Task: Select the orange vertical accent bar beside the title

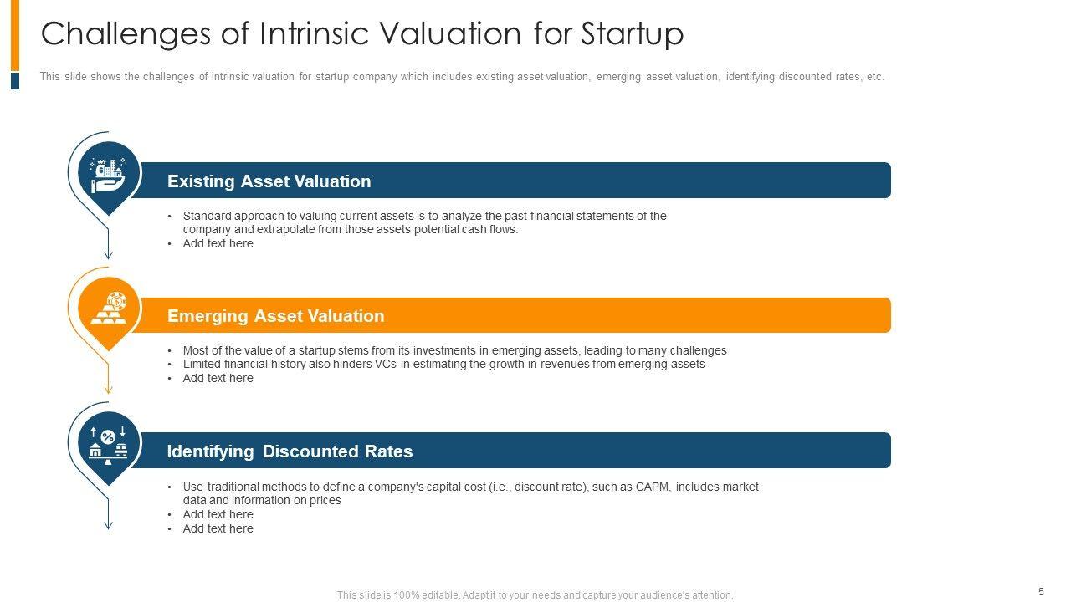Action: point(15,35)
